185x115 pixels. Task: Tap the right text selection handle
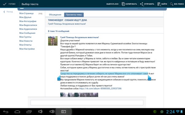point(149,78)
